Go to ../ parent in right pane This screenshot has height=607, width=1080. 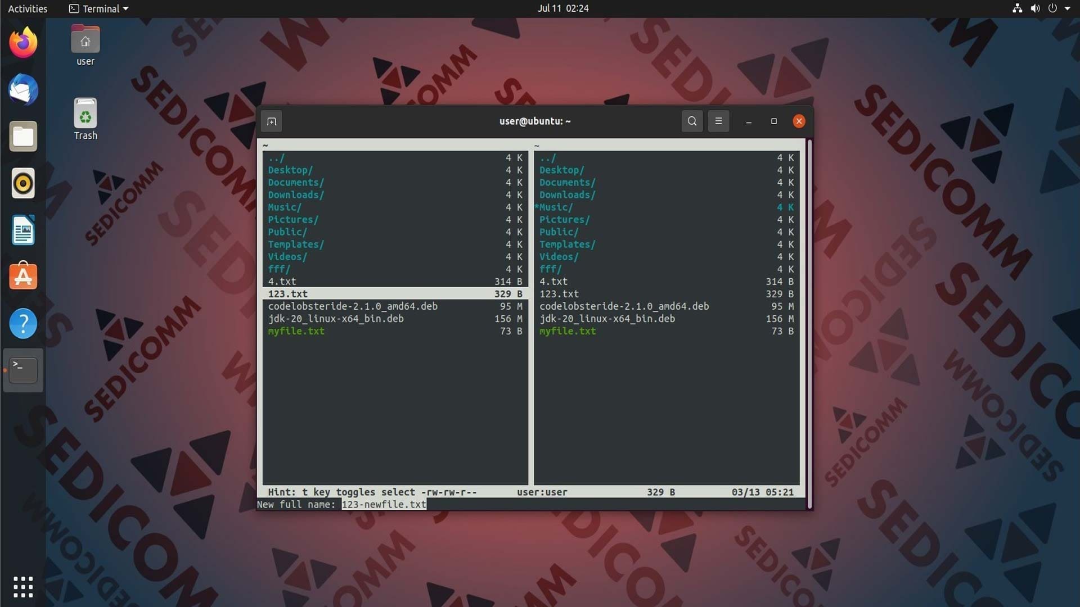tap(667, 158)
